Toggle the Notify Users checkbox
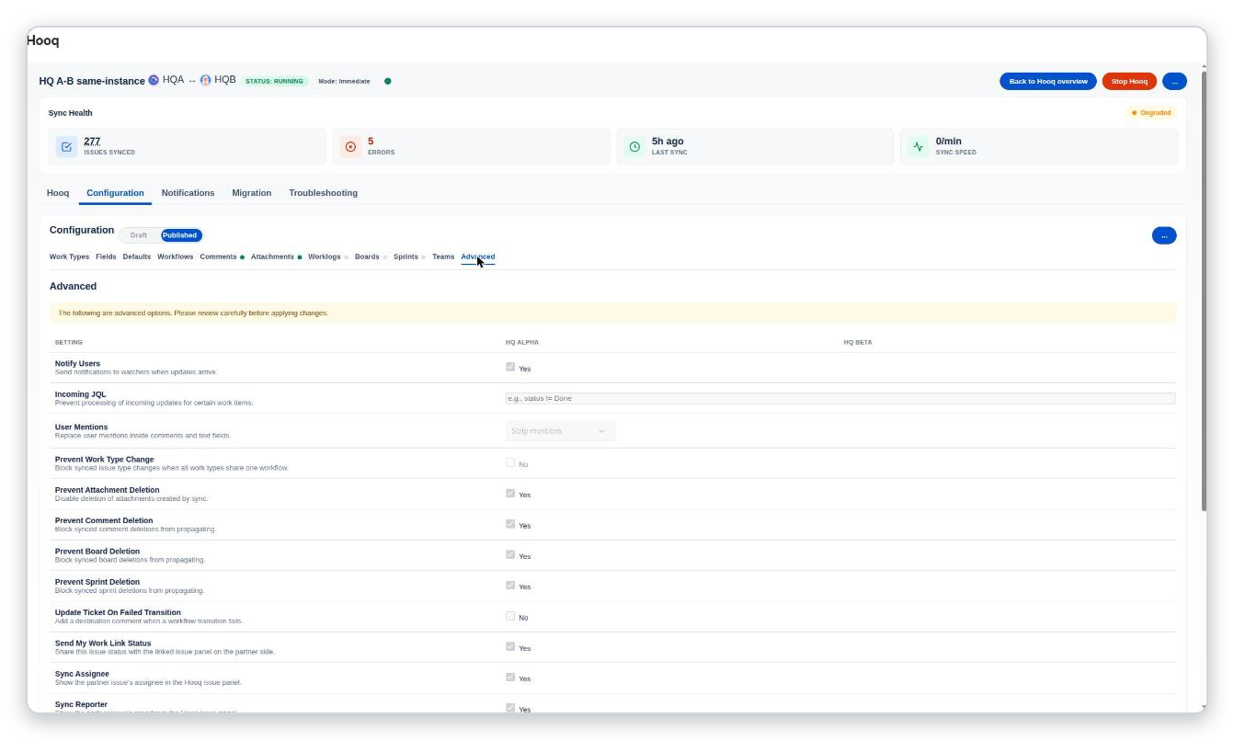 tap(510, 367)
